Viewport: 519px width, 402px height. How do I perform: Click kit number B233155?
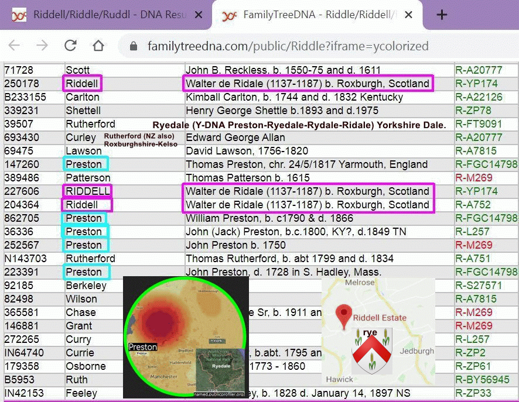click(25, 97)
